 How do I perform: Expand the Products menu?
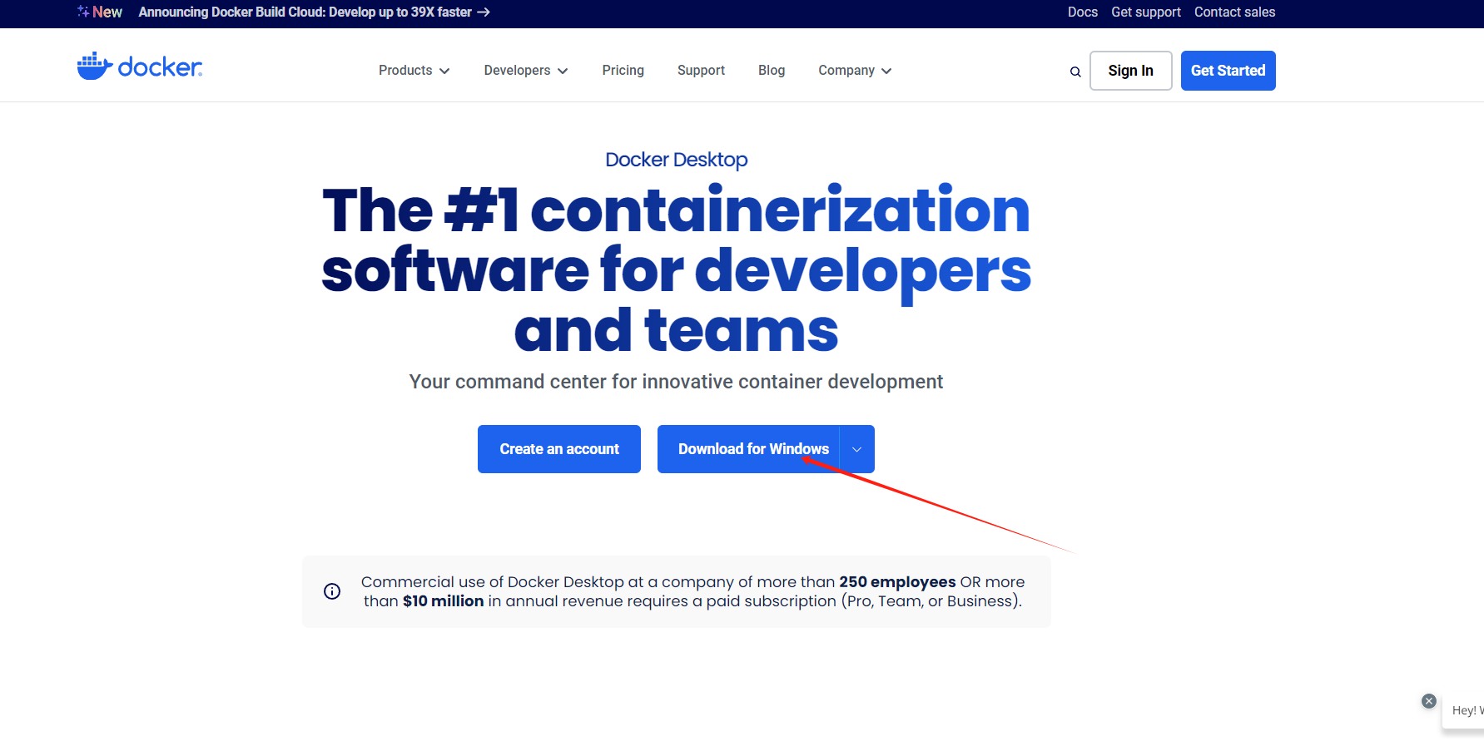coord(414,71)
